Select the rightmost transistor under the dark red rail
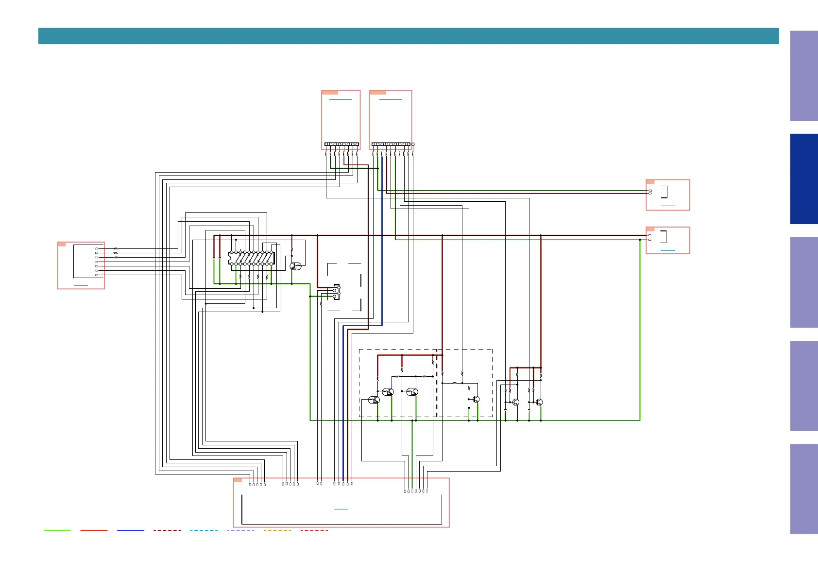 pos(539,403)
